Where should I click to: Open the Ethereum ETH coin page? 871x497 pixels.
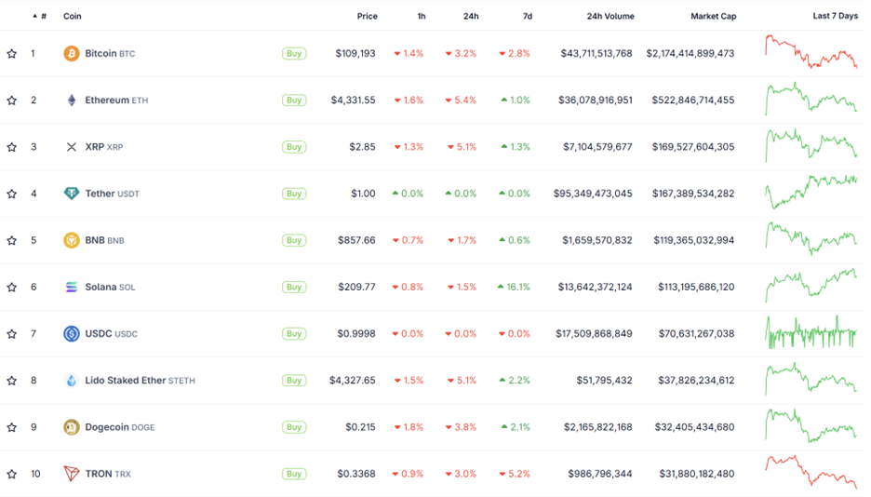tap(116, 100)
